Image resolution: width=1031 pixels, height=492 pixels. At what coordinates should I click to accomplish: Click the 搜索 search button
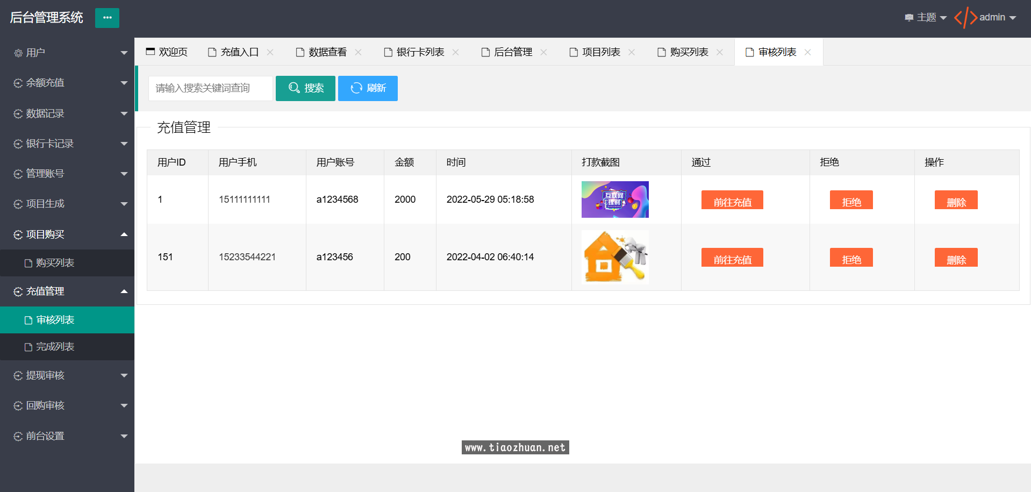coord(305,88)
